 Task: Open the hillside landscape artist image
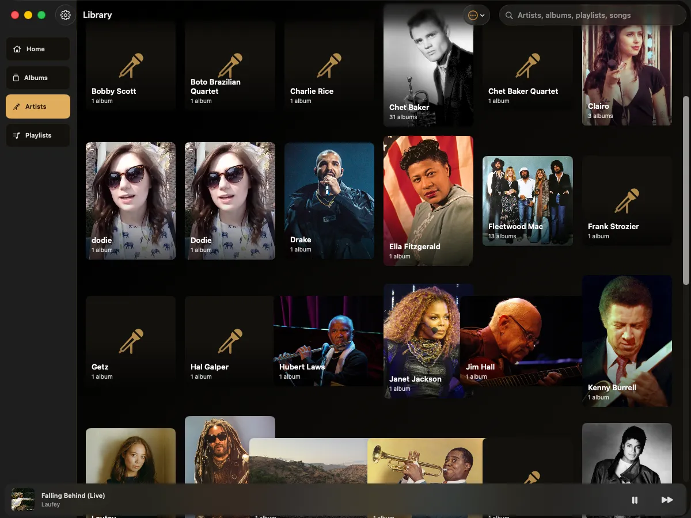click(309, 462)
